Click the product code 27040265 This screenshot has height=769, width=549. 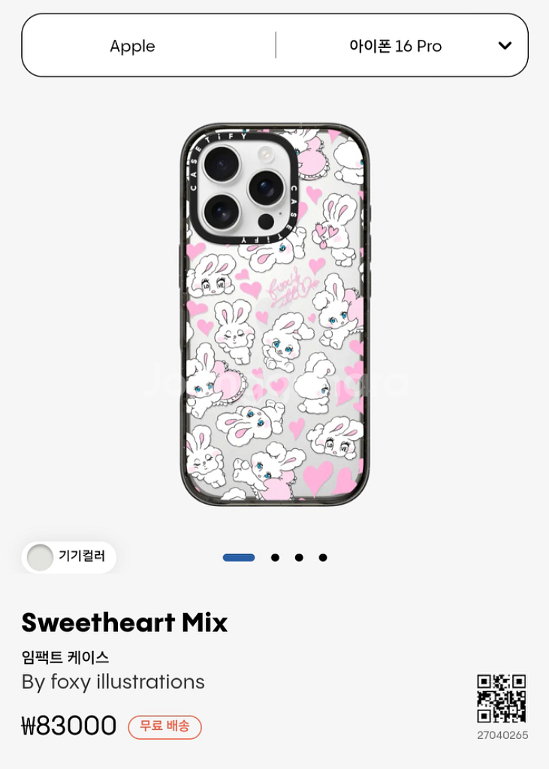502,735
